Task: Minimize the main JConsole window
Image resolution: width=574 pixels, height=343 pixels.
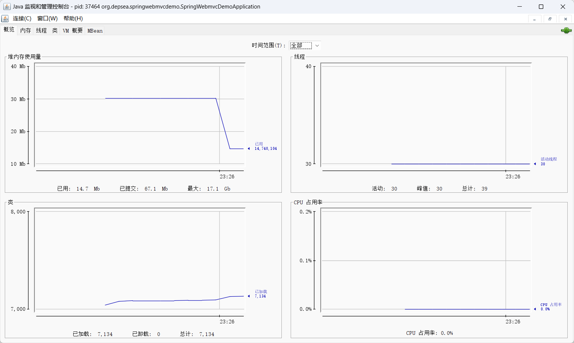Action: pyautogui.click(x=520, y=7)
